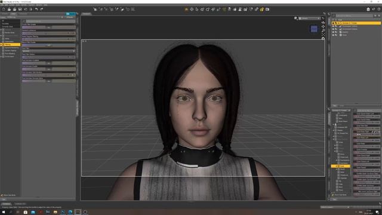Select Currently Used filter in Render Settings
The height and width of the screenshot is (215, 382).
click(x=7, y=26)
